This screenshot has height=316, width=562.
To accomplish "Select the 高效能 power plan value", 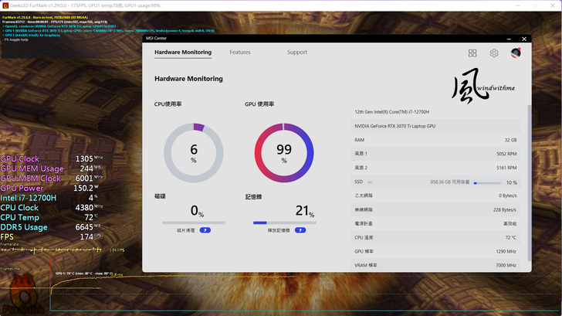I will (510, 224).
